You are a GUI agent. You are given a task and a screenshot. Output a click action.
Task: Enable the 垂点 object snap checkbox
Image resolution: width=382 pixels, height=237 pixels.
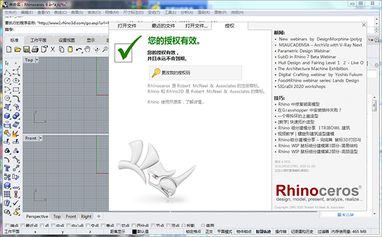[103, 226]
